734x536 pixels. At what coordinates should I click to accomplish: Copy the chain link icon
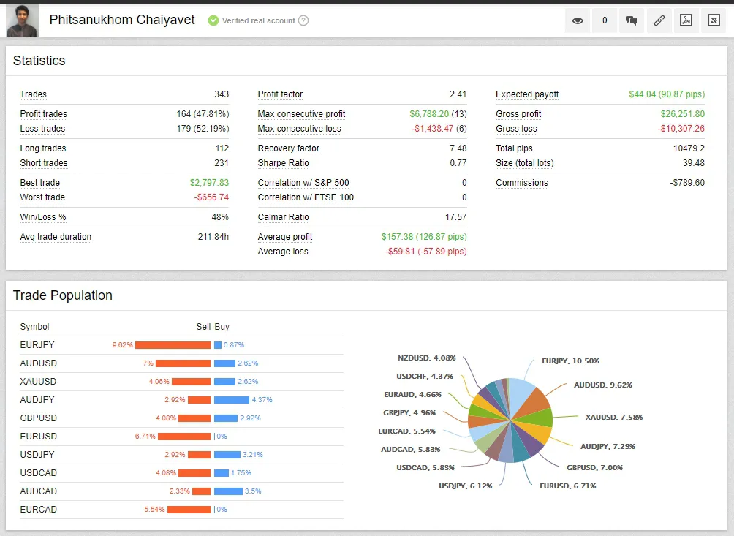click(659, 20)
